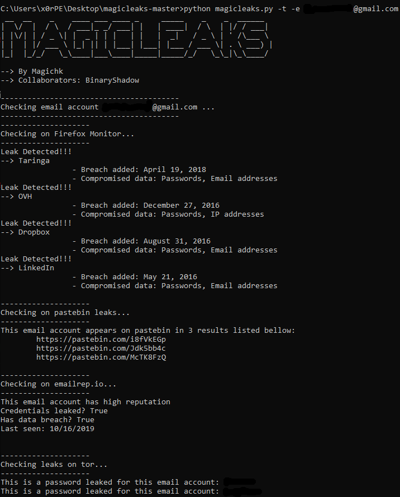Click 'This email account appears on pastebin' line
The image size is (400, 497).
[x=148, y=330]
